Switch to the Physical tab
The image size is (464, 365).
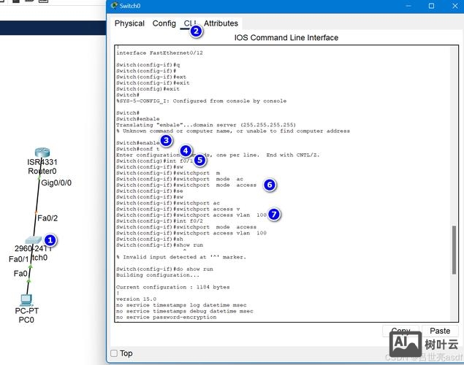129,23
